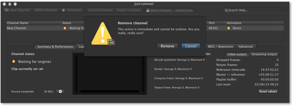Click the Decode quicktime average text

click(180, 60)
